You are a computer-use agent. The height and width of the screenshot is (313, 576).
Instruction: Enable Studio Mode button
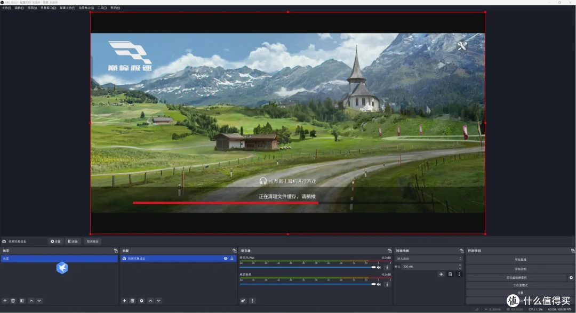coord(520,285)
